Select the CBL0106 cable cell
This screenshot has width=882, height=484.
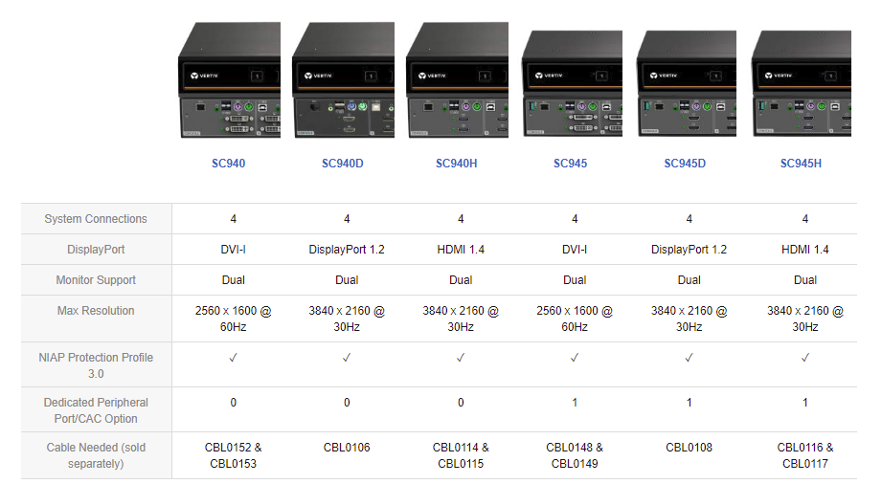pos(347,448)
